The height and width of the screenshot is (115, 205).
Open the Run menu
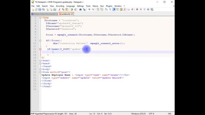102,6
